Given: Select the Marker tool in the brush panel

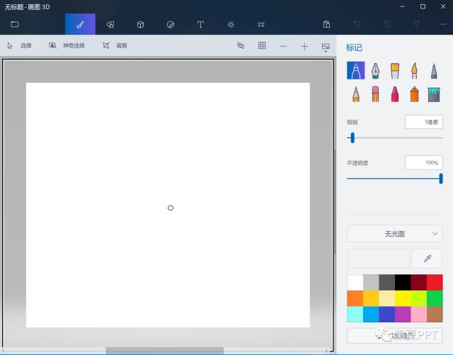Looking at the screenshot, I should tap(356, 70).
